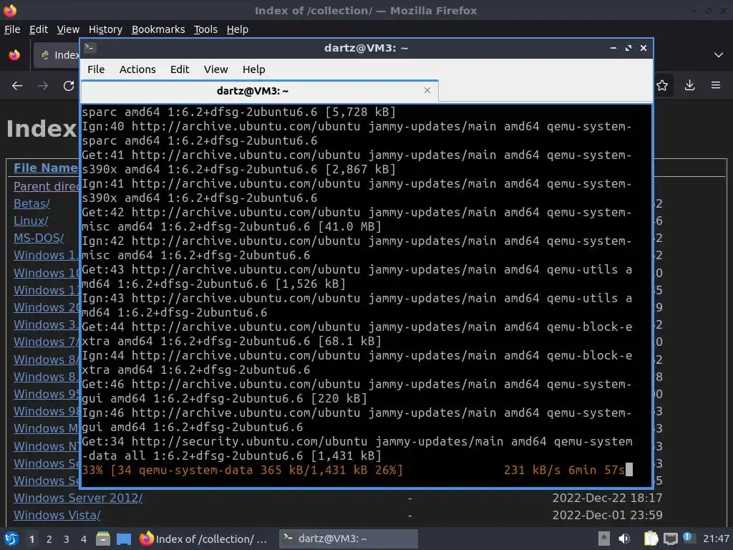Image resolution: width=733 pixels, height=550 pixels.
Task: Open the volume control tray icon
Action: click(624, 539)
